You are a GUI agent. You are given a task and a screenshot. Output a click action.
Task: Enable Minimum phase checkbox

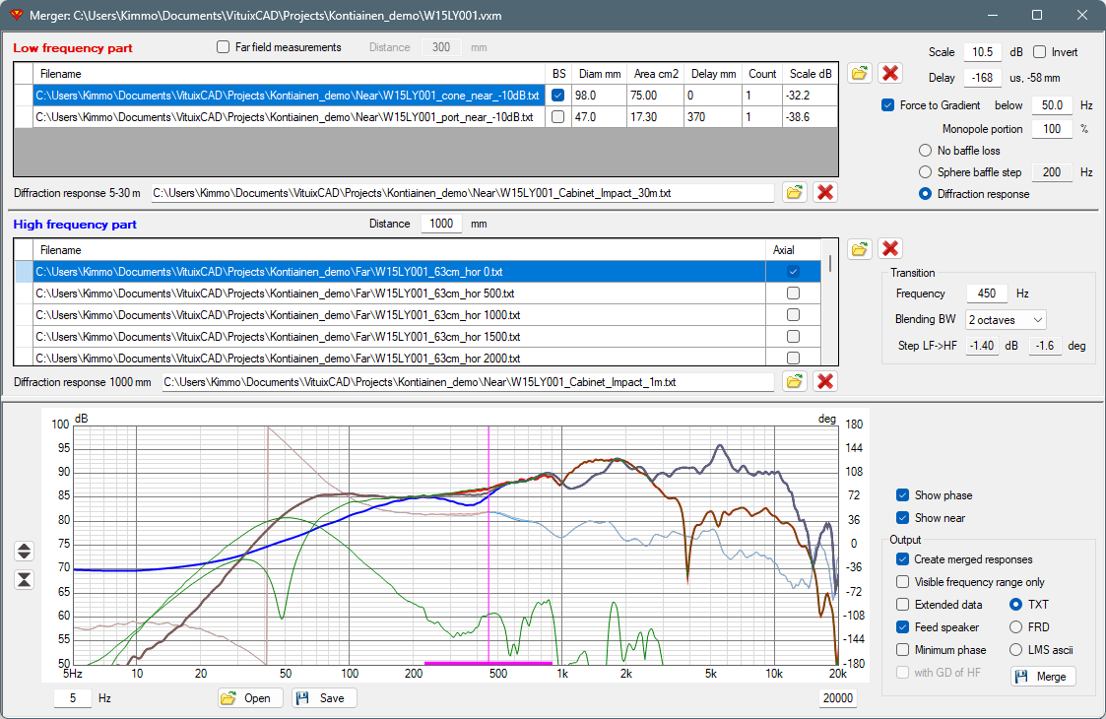coord(902,650)
